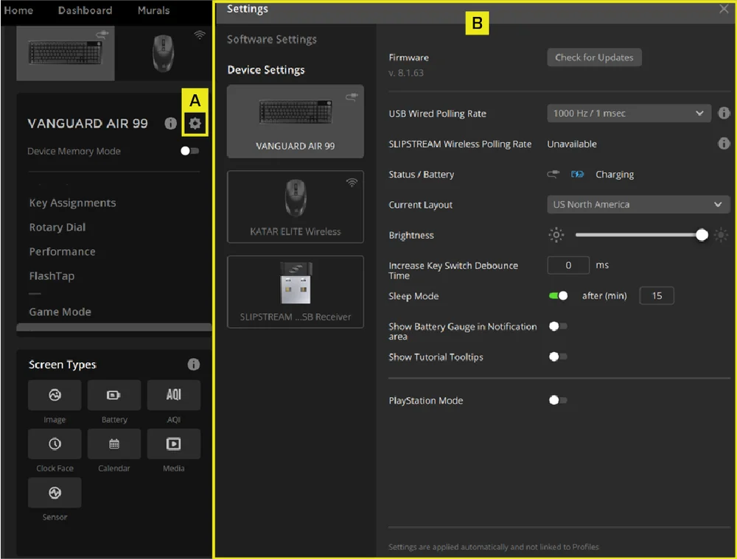This screenshot has height=559, width=737.
Task: Select the Image screen type icon
Action: point(55,395)
